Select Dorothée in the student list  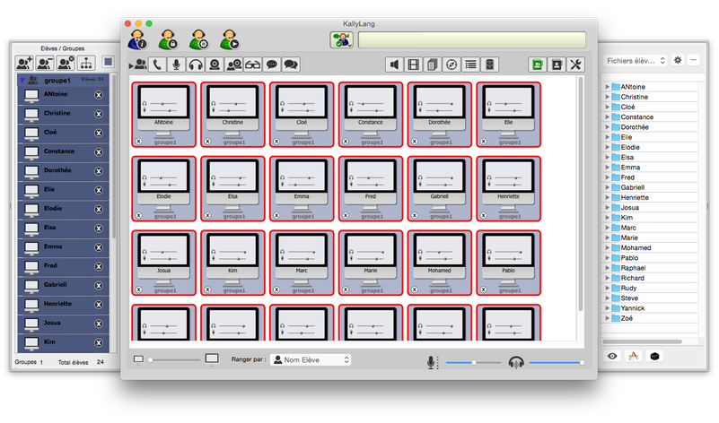pos(63,171)
